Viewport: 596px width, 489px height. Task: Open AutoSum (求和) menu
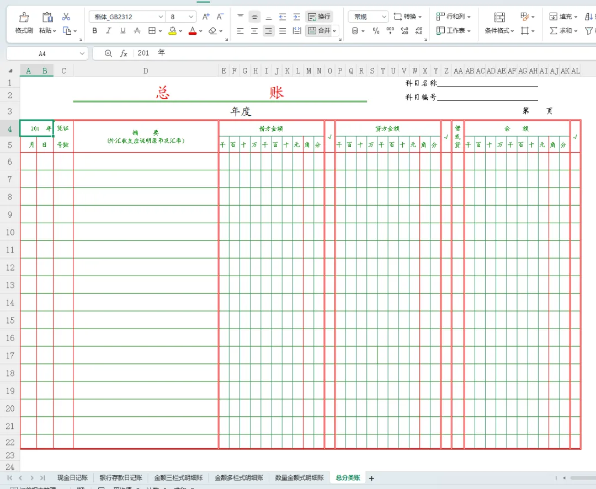(x=563, y=31)
